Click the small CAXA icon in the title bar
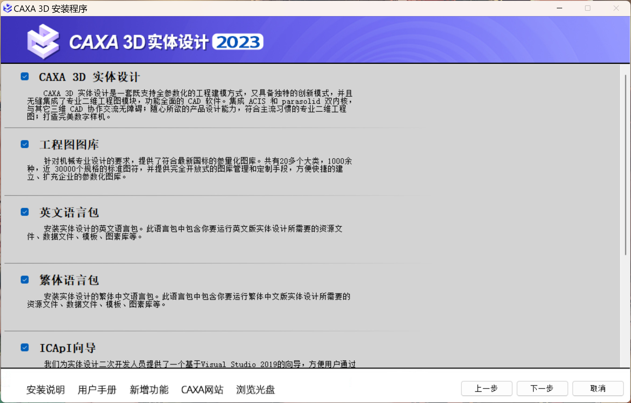The image size is (631, 403). click(x=7, y=8)
